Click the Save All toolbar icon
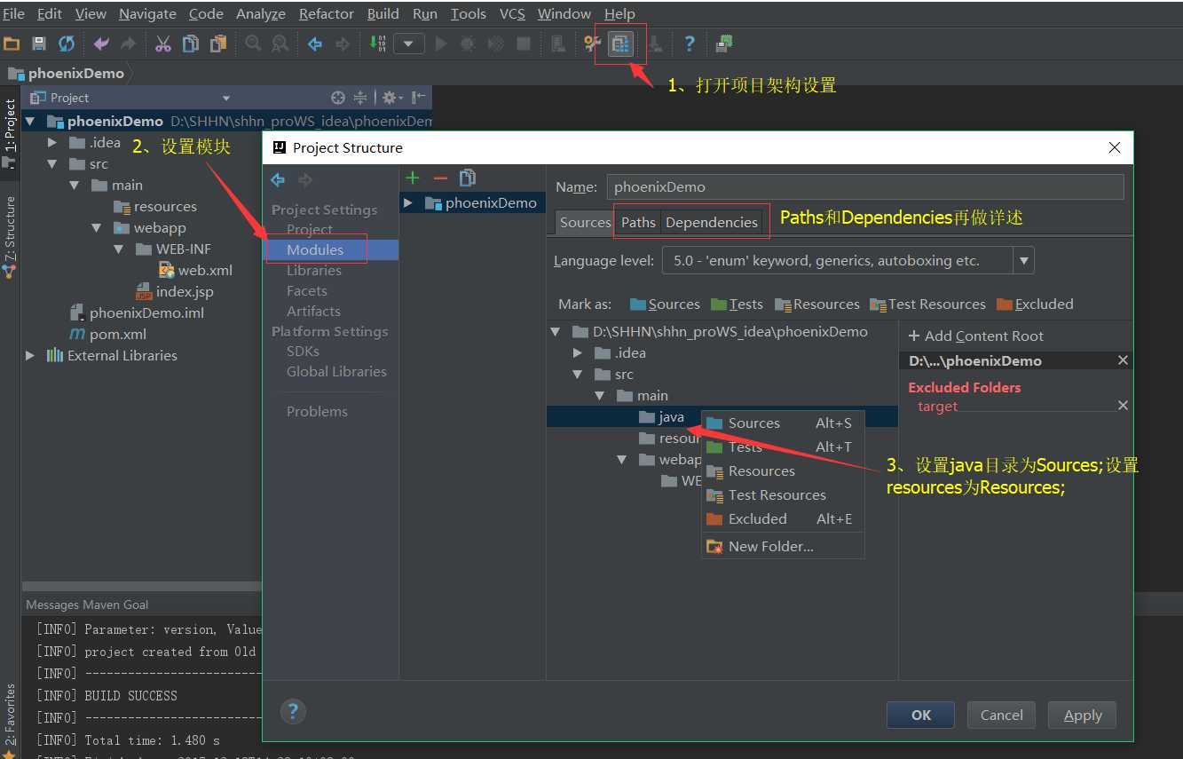The width and height of the screenshot is (1183, 759). pyautogui.click(x=38, y=43)
